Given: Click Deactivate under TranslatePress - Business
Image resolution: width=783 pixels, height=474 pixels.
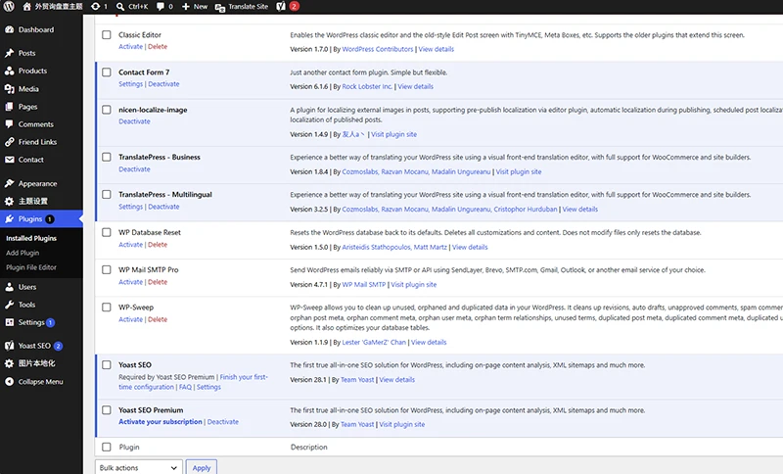Looking at the screenshot, I should (134, 169).
